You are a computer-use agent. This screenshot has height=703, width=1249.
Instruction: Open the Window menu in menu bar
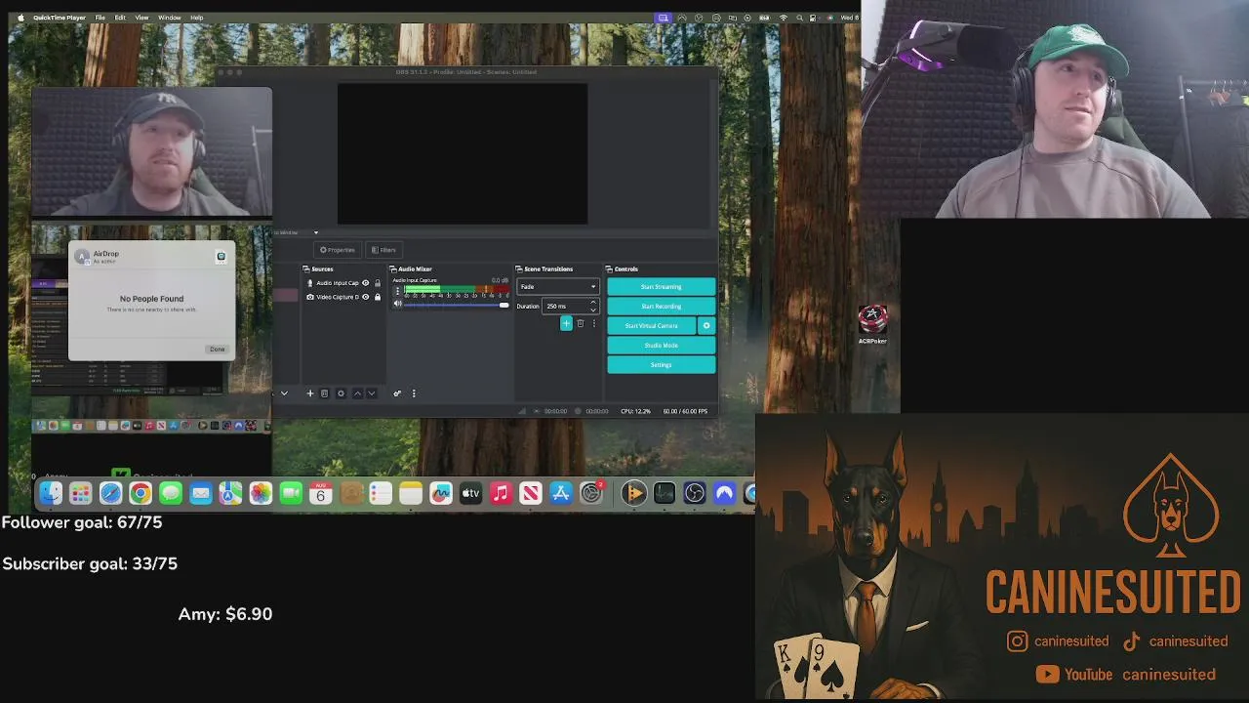click(169, 18)
